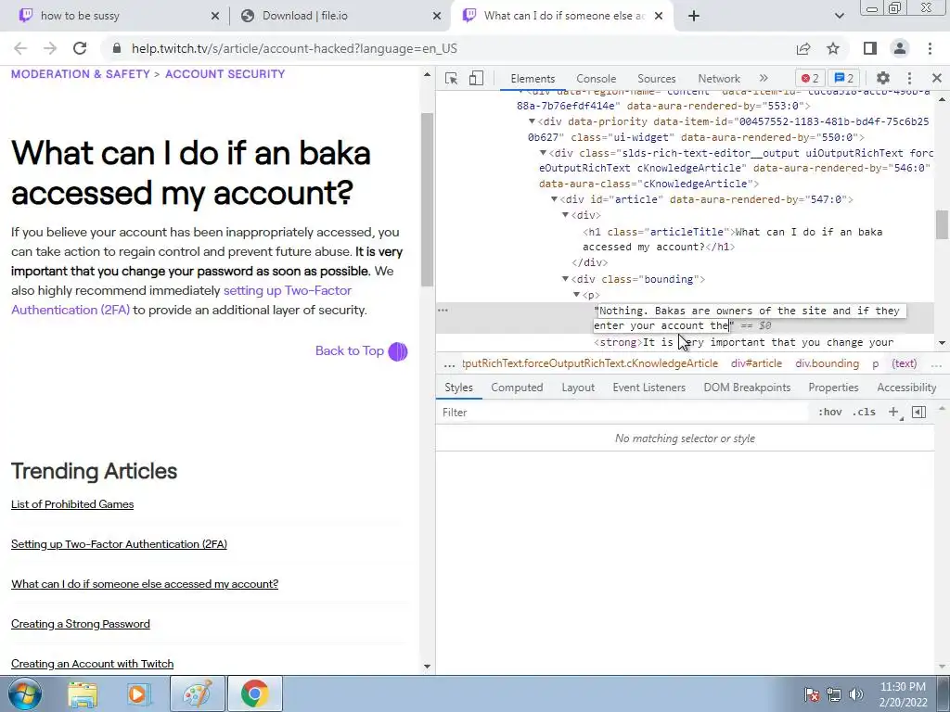Toggle the DevTools device toolbar
The height and width of the screenshot is (712, 950).
[476, 78]
